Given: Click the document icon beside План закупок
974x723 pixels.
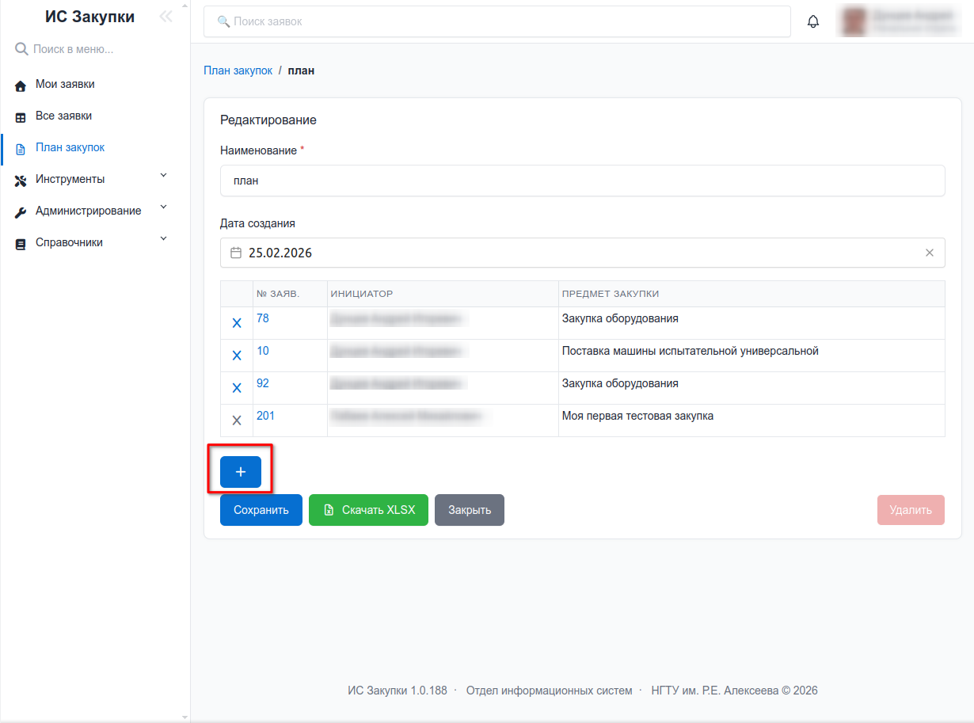Looking at the screenshot, I should click(21, 148).
